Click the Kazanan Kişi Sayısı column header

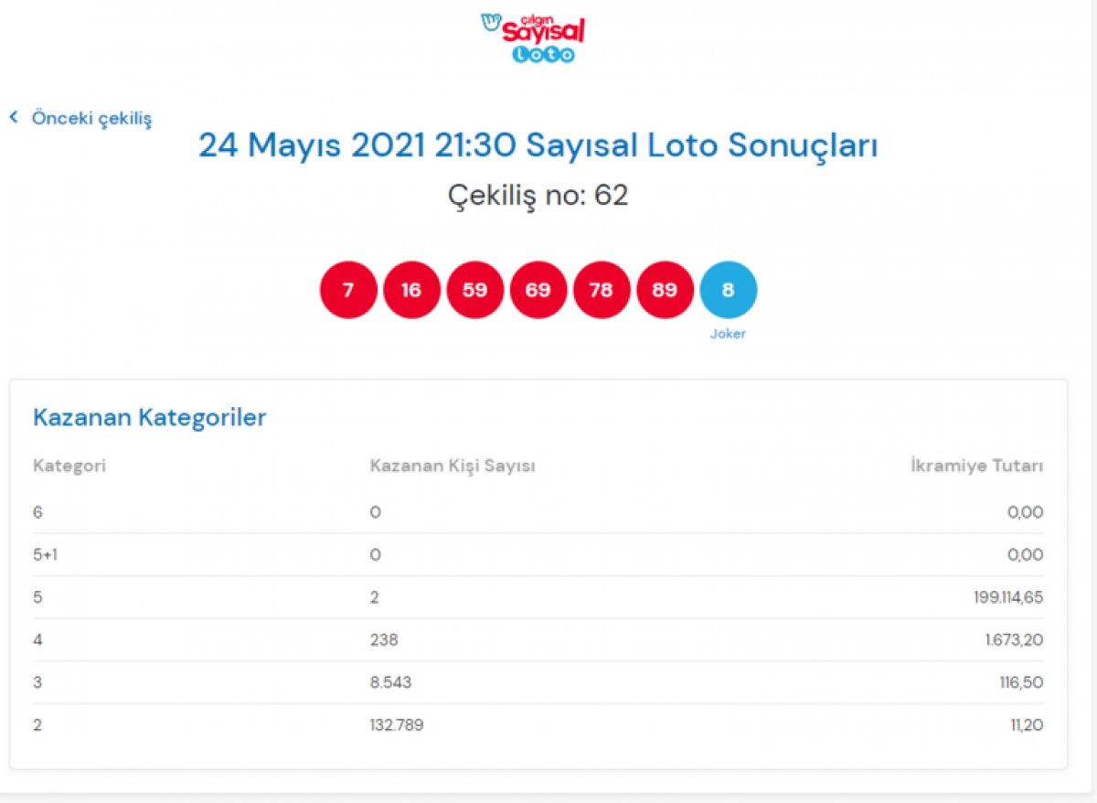[453, 466]
